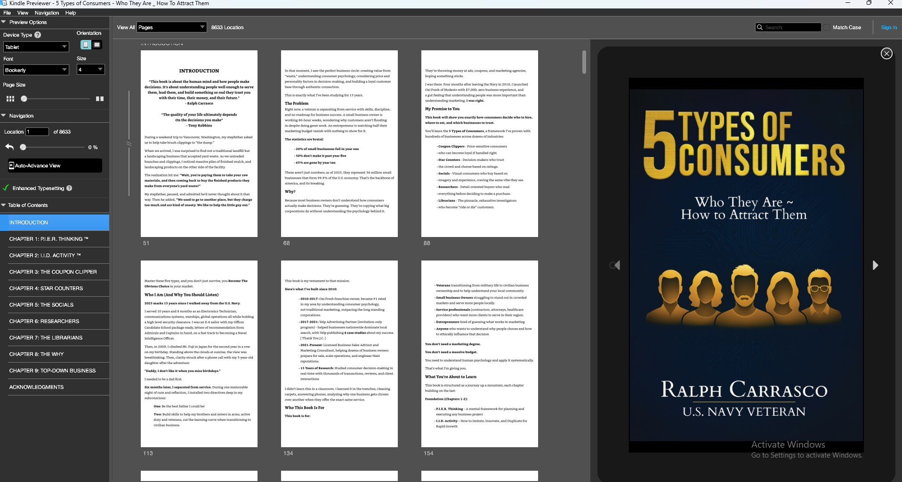Click the panel resize grip handle

point(129,143)
